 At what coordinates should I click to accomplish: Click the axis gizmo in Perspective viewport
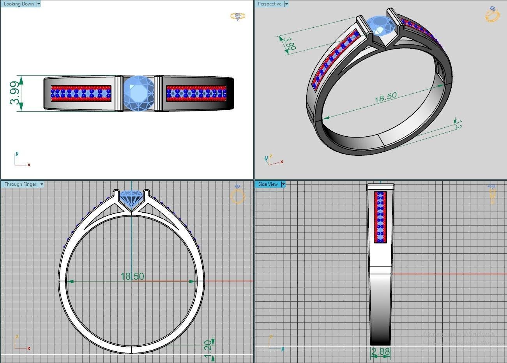[274, 160]
